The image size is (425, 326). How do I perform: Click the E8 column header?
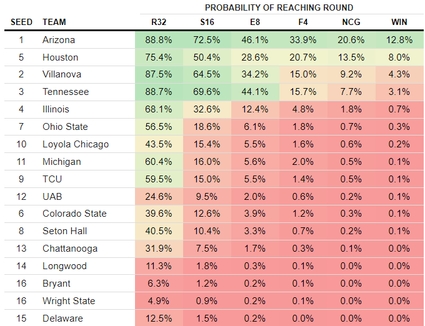pyautogui.click(x=254, y=22)
